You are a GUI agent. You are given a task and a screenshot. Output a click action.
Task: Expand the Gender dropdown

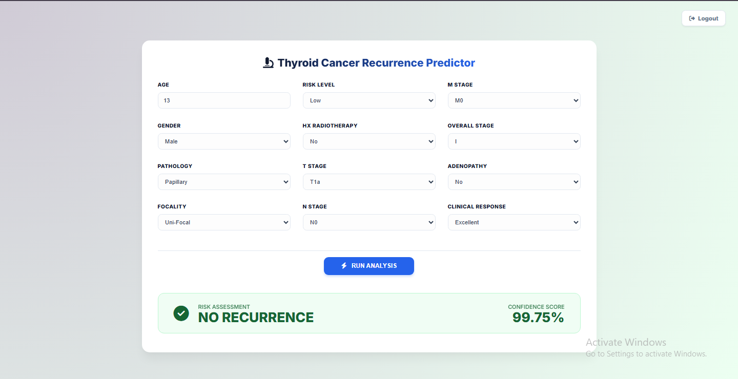(x=224, y=141)
